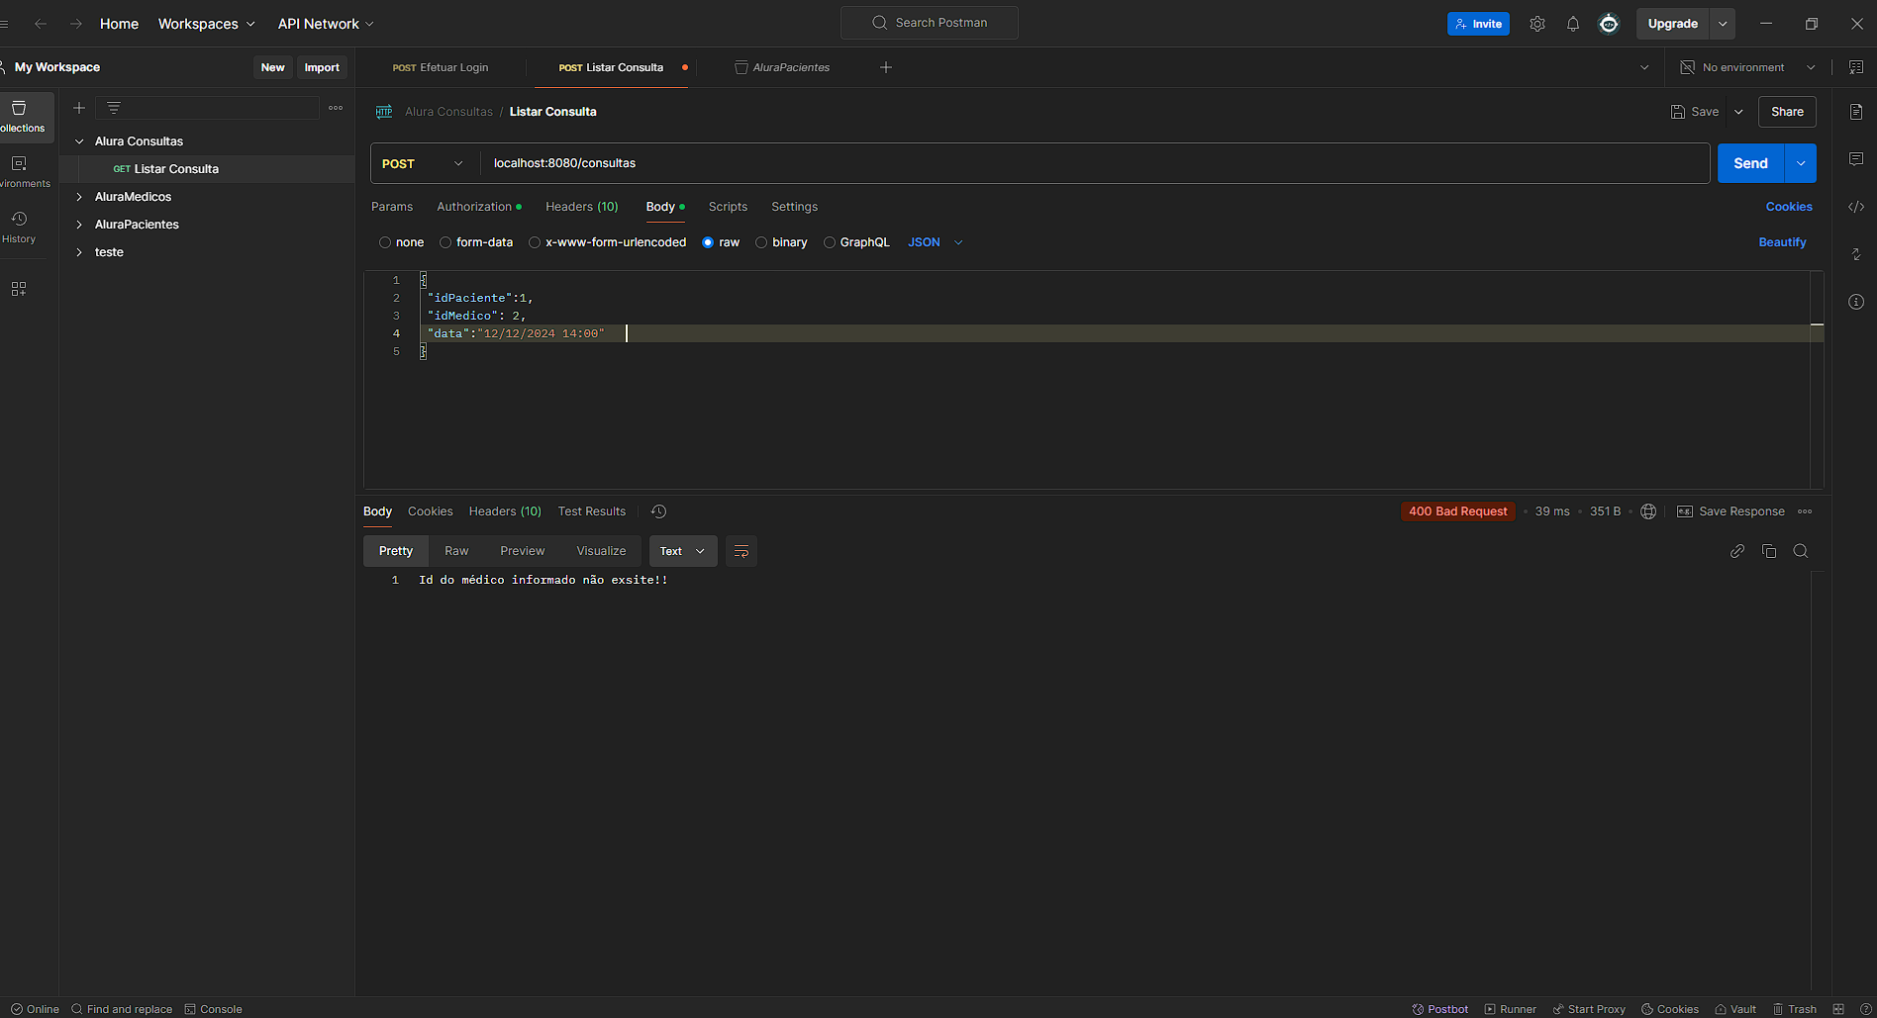Switch to the Efetuar Login tab
The image size is (1877, 1018).
pos(441,67)
